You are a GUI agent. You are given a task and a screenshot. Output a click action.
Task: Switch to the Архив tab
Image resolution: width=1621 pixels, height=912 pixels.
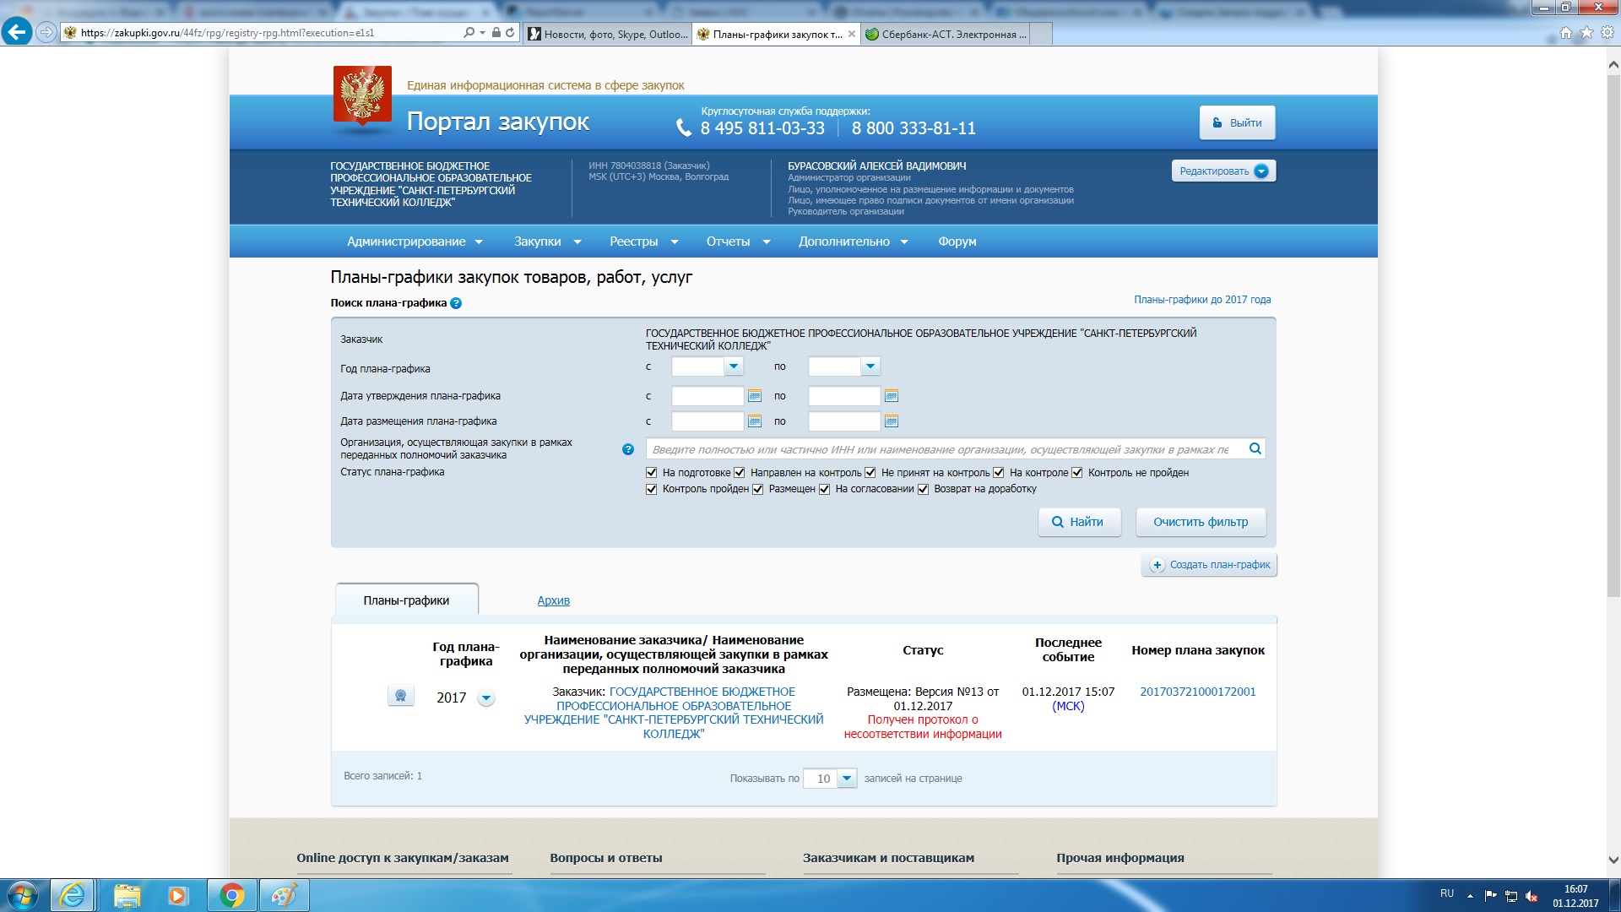click(553, 600)
